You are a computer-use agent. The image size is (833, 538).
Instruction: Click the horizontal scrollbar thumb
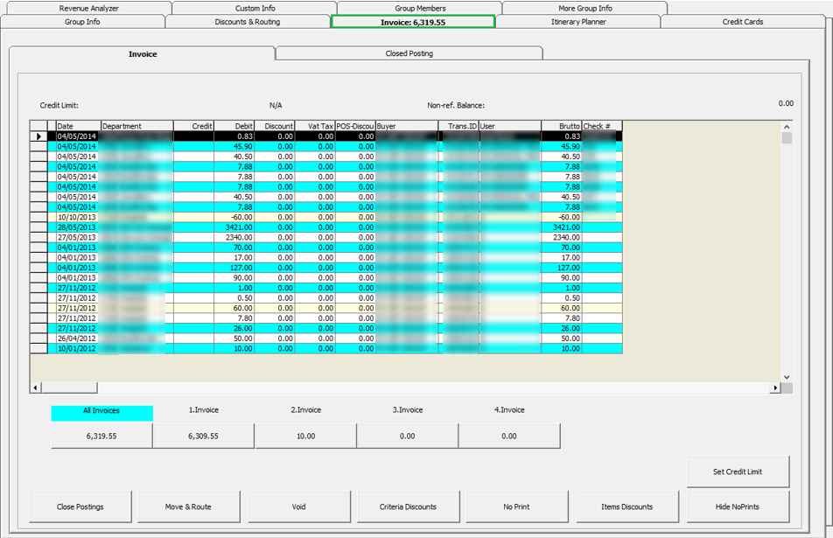(69, 388)
